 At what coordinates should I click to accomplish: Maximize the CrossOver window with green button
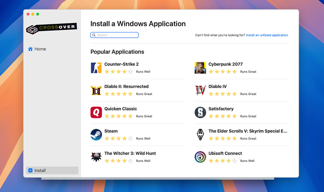[38, 14]
